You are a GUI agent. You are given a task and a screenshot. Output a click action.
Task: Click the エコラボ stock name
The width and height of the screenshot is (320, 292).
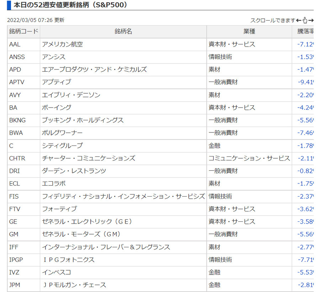(x=54, y=184)
